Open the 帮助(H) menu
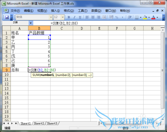Viewport: 167px width, 132px height. tap(125, 11)
